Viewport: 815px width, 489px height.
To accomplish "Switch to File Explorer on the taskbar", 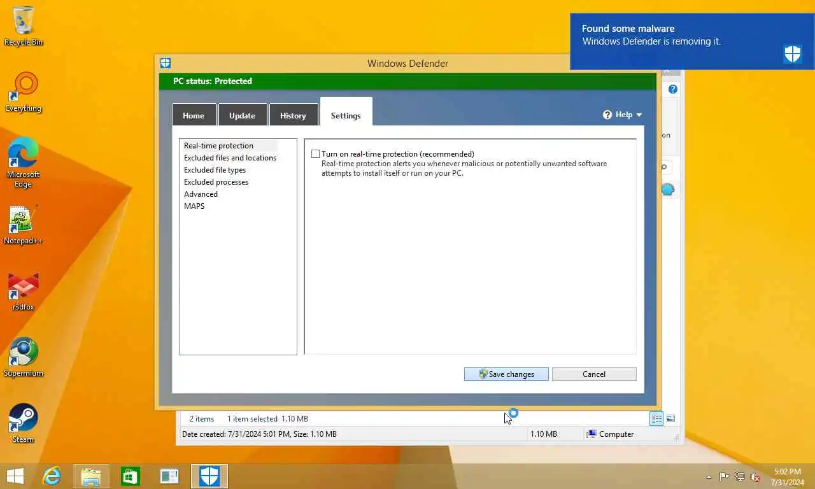I will tap(91, 476).
